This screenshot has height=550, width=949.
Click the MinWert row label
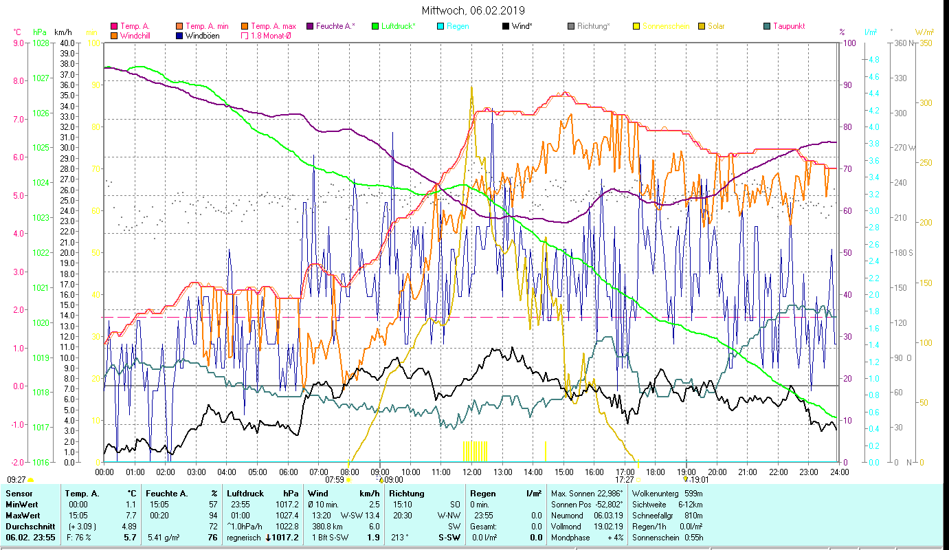23,505
